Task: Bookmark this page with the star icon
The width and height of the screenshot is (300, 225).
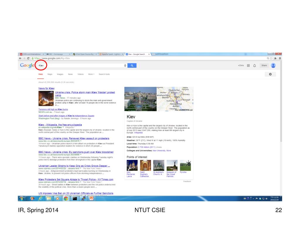Action: (271, 58)
